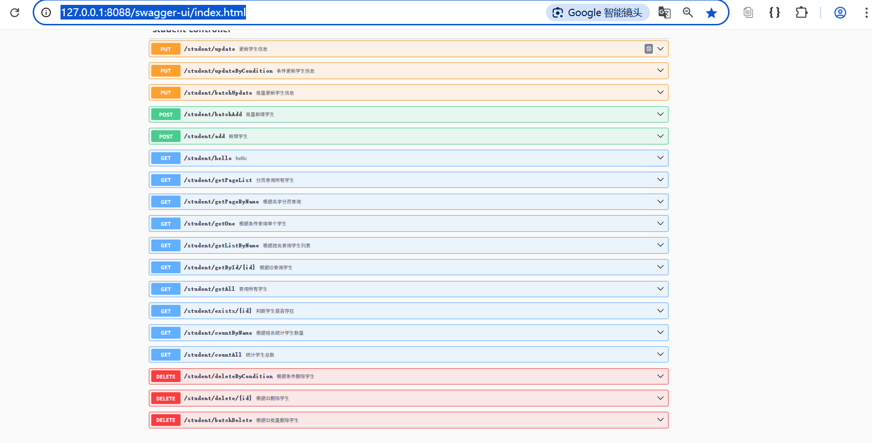This screenshot has height=443, width=872.
Task: Open the curly-braces JSON extension icon
Action: (774, 13)
